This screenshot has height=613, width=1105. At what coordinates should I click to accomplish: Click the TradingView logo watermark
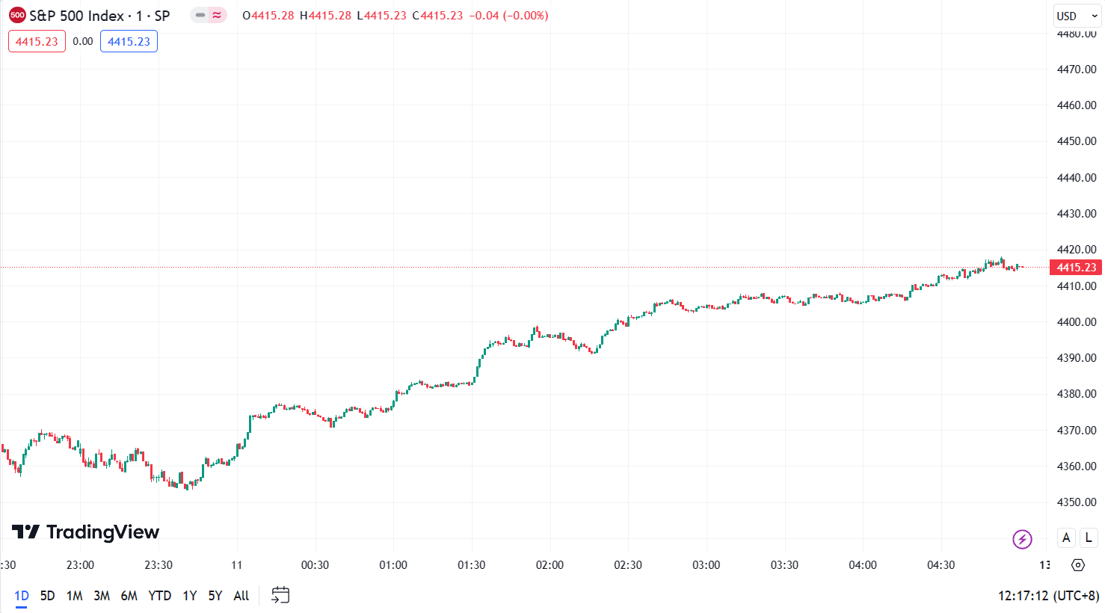pos(86,532)
